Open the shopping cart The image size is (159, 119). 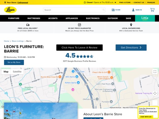[152, 10]
